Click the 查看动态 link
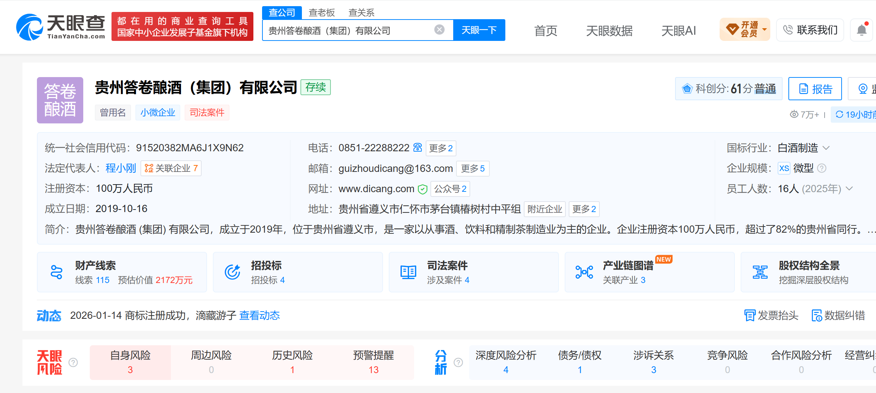Image resolution: width=876 pixels, height=393 pixels. (x=260, y=316)
